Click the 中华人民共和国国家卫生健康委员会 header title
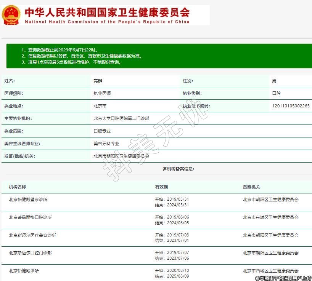Viewport: 312px width, 281px height. 107,12
